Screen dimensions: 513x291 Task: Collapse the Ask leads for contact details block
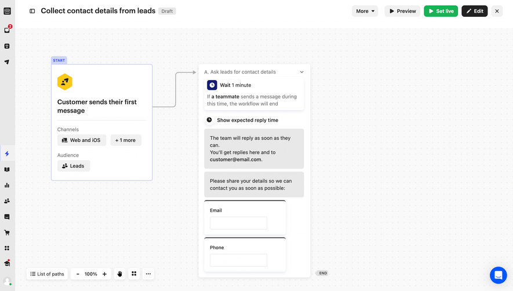coord(301,72)
